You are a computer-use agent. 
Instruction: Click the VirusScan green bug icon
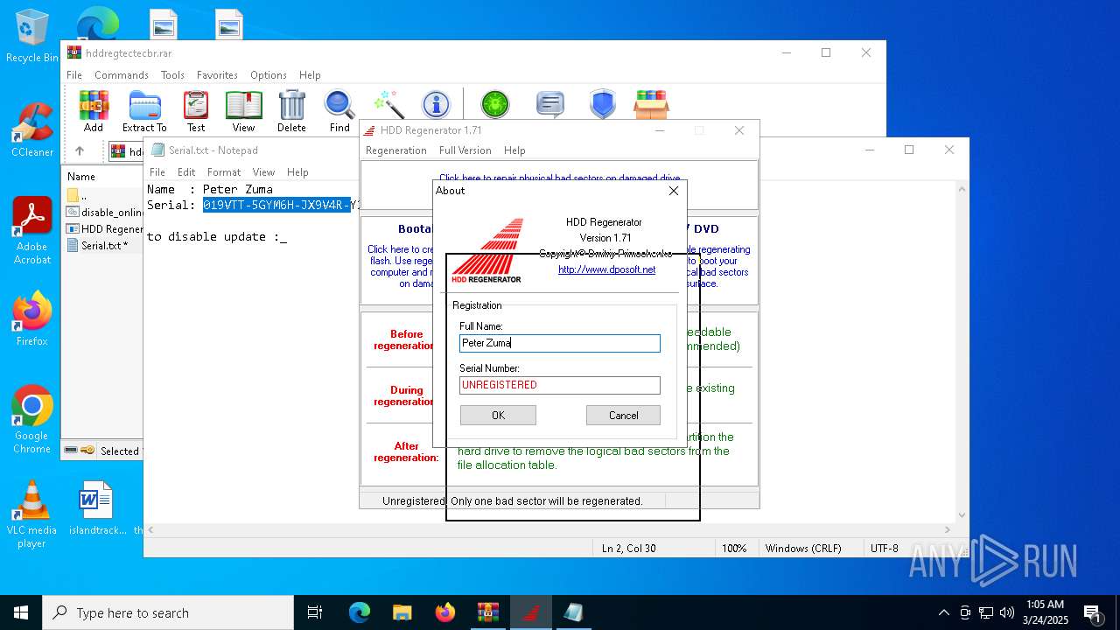tap(495, 104)
